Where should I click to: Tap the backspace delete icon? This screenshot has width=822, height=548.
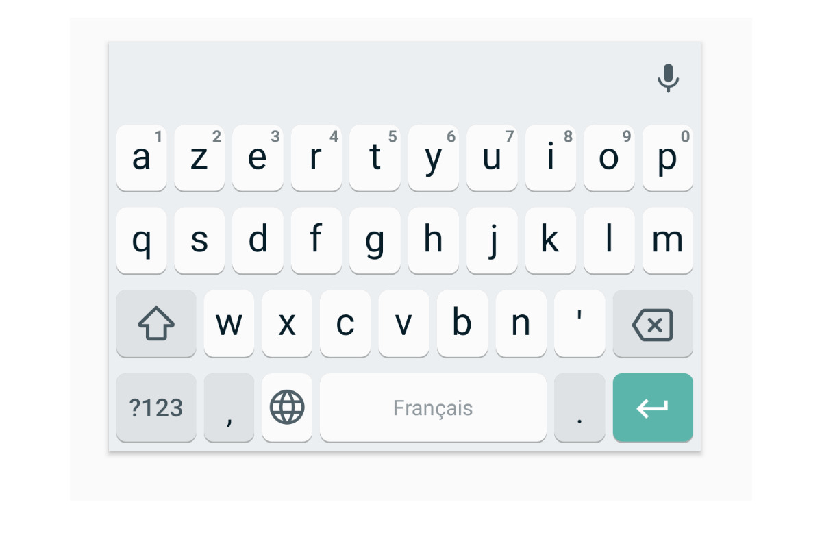(653, 323)
